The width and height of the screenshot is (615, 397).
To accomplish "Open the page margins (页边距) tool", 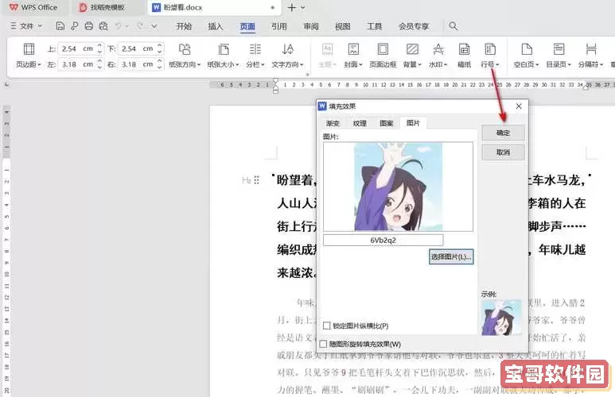I will [29, 56].
